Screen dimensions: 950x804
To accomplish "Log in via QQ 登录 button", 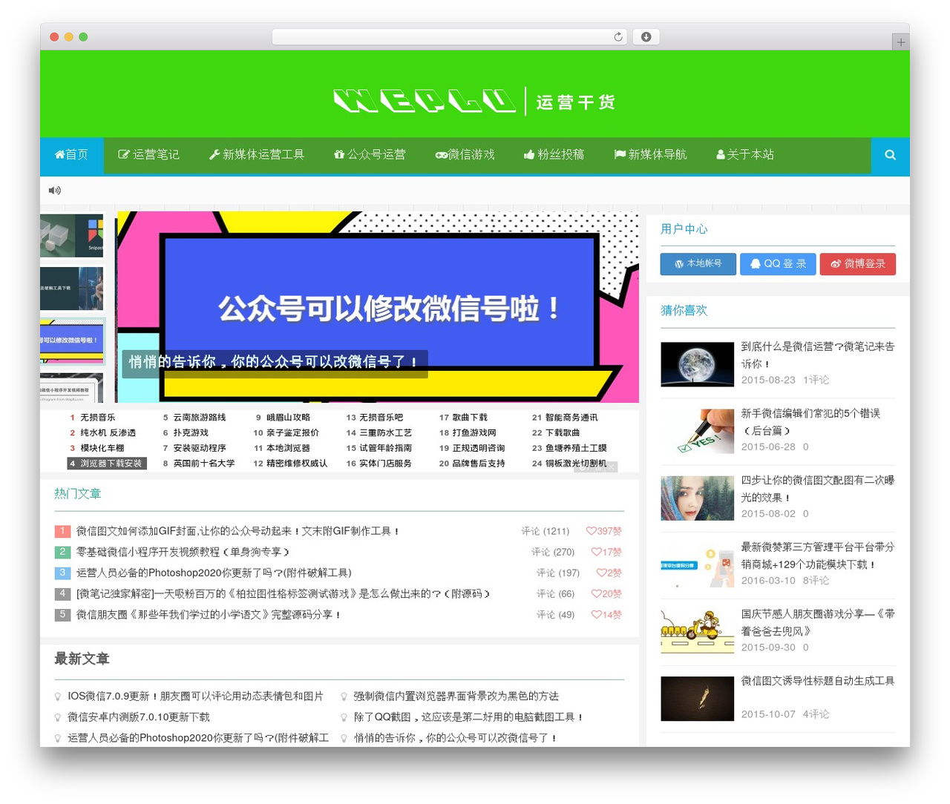I will (778, 264).
